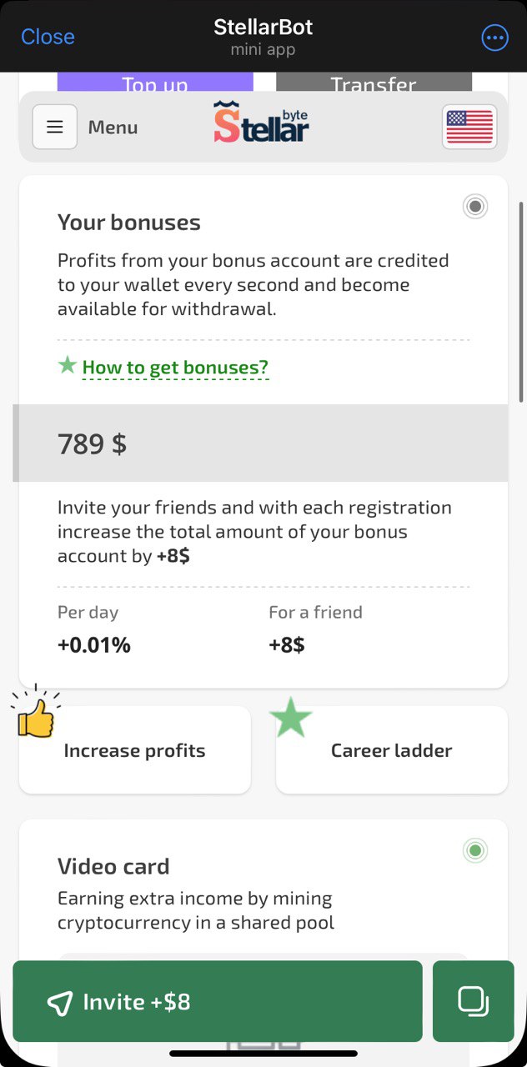Click the Increase profits card
Viewport: 527px width, 1067px height.
point(135,750)
